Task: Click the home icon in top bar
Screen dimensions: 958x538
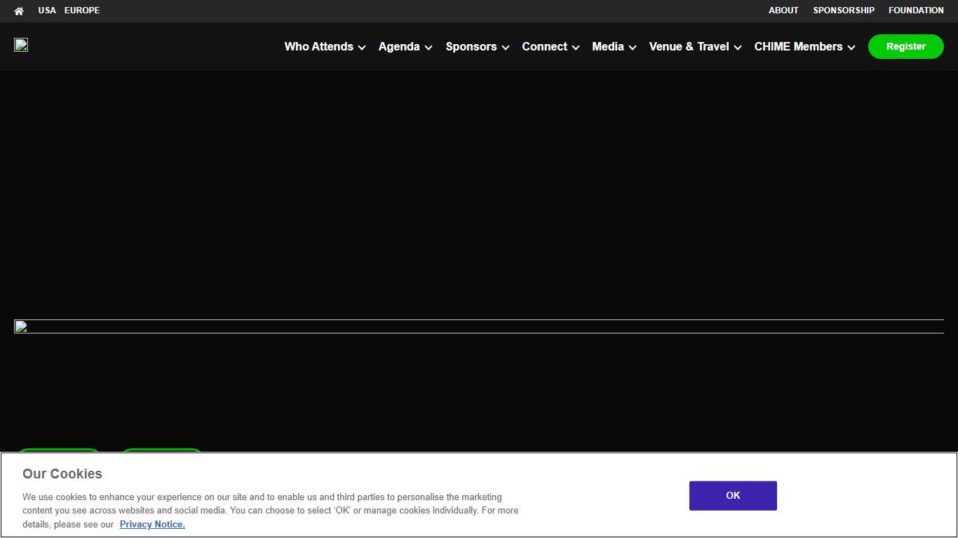Action: click(x=19, y=11)
